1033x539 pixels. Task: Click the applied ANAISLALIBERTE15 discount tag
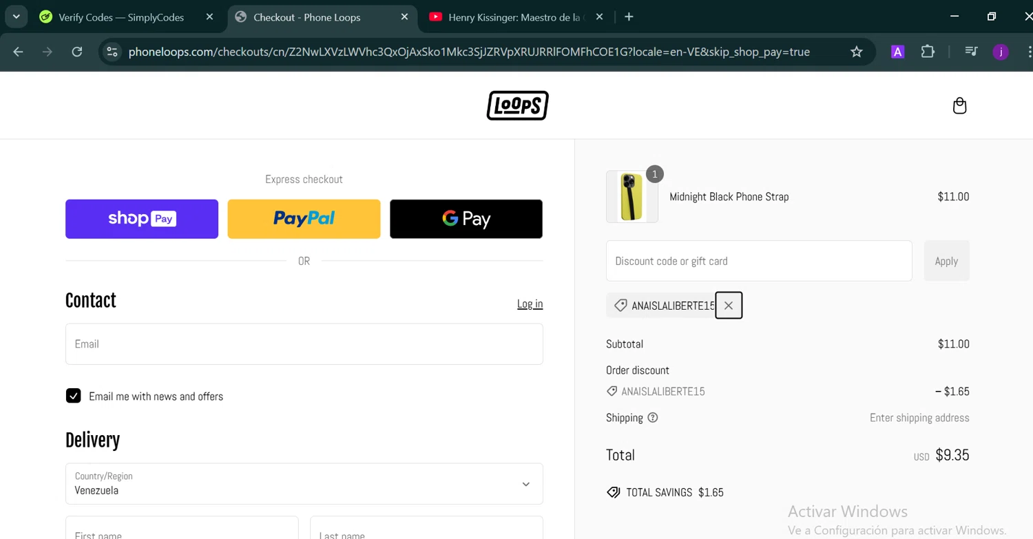665,306
